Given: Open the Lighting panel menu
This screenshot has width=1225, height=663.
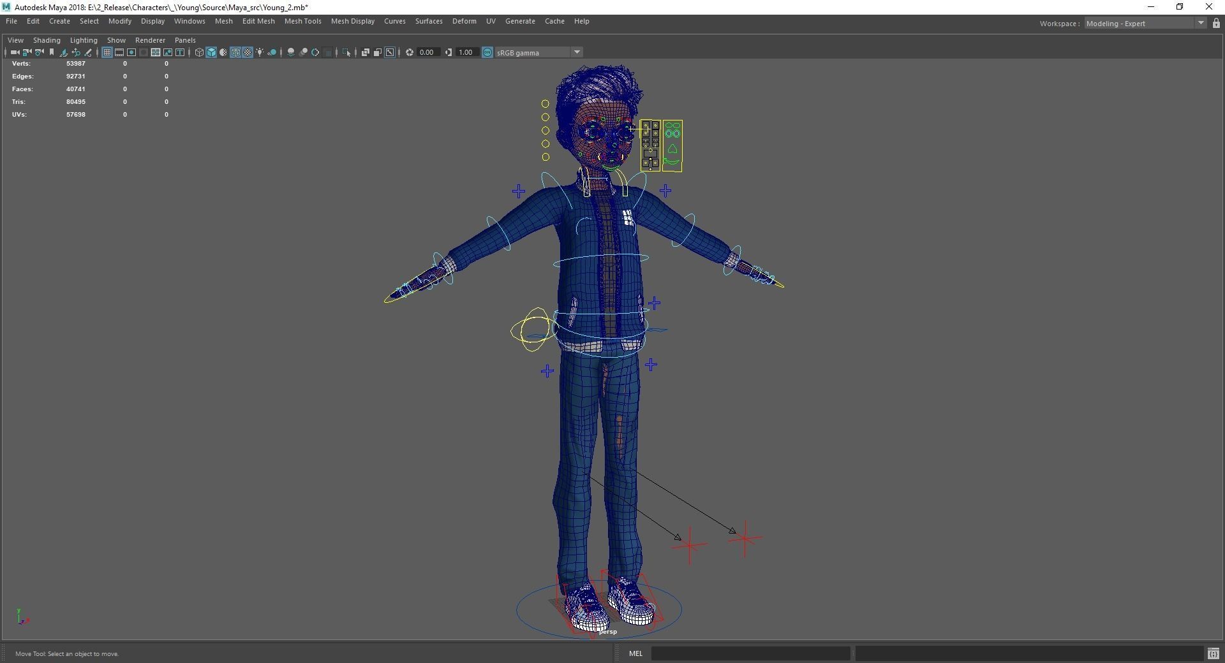Looking at the screenshot, I should pyautogui.click(x=84, y=40).
